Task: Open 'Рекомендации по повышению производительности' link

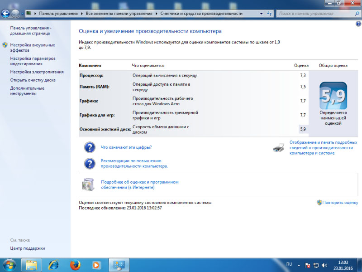Action: click(x=134, y=164)
